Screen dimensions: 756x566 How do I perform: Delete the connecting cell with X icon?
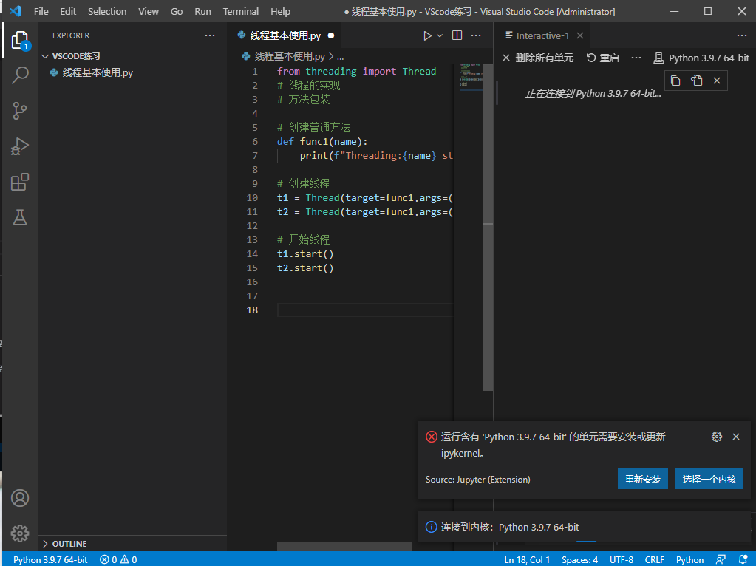717,81
